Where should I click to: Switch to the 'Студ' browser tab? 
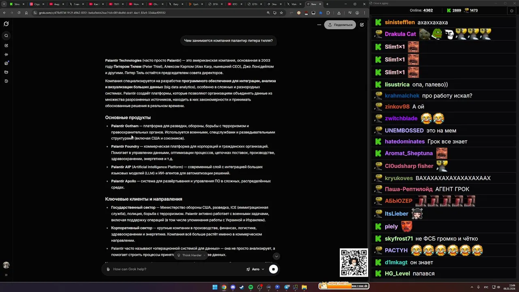[x=37, y=4]
